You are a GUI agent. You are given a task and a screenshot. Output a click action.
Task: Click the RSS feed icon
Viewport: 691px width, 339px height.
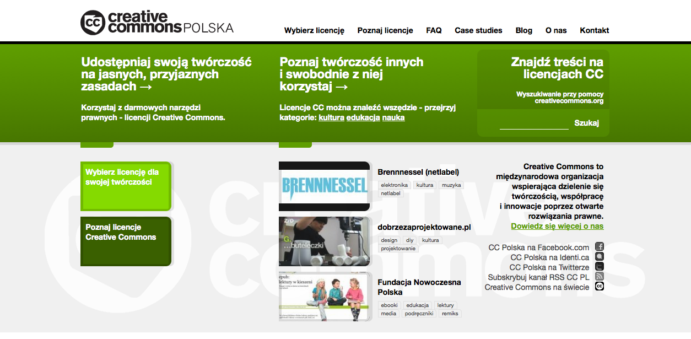pos(600,277)
